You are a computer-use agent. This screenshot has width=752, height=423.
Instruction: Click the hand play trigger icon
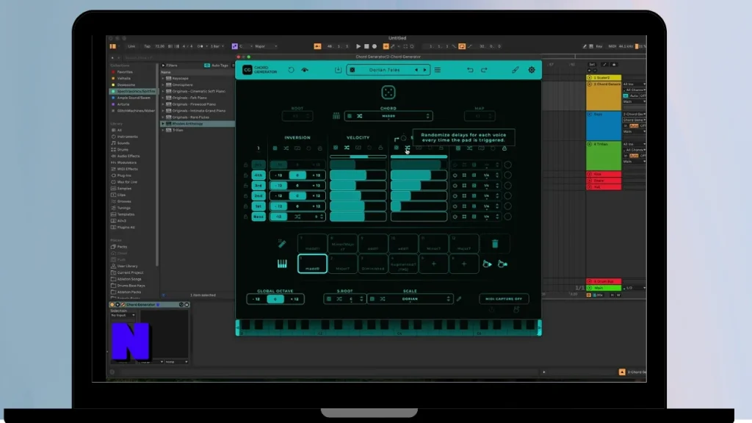tap(488, 264)
